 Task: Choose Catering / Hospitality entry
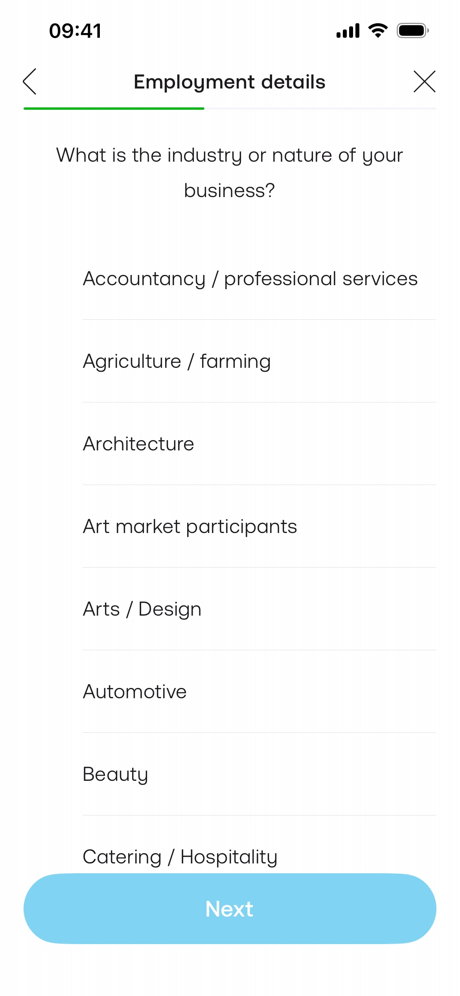point(180,856)
